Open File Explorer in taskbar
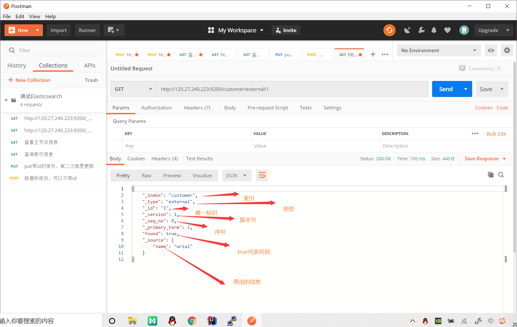Image resolution: width=517 pixels, height=327 pixels. click(132, 321)
